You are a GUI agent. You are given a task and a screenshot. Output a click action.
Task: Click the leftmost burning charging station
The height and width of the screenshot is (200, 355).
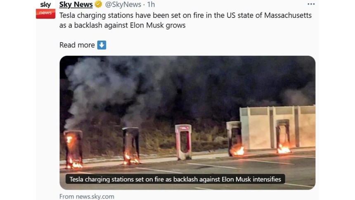73,149
